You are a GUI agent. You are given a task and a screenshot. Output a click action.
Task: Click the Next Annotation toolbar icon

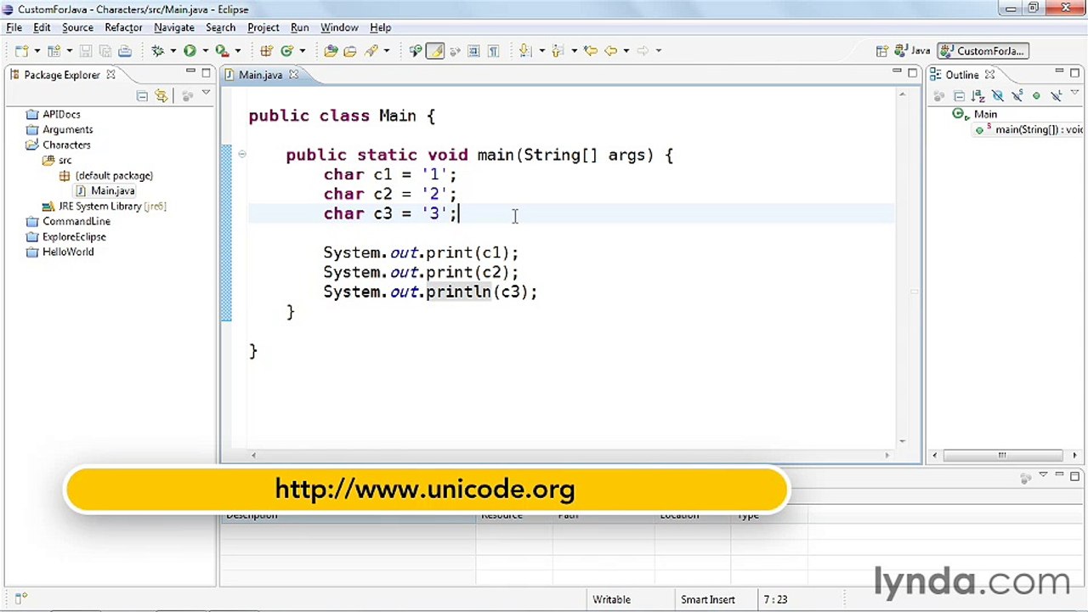[x=525, y=51]
